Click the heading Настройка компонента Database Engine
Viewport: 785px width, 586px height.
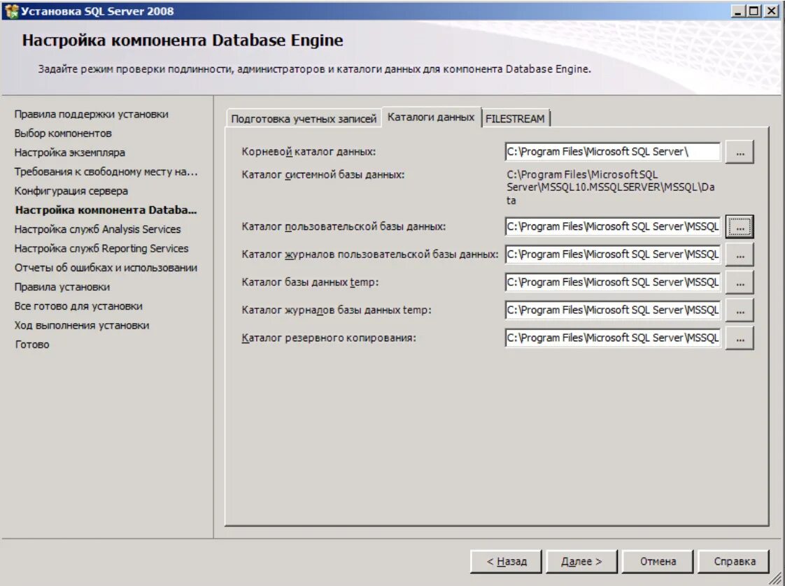pos(182,40)
